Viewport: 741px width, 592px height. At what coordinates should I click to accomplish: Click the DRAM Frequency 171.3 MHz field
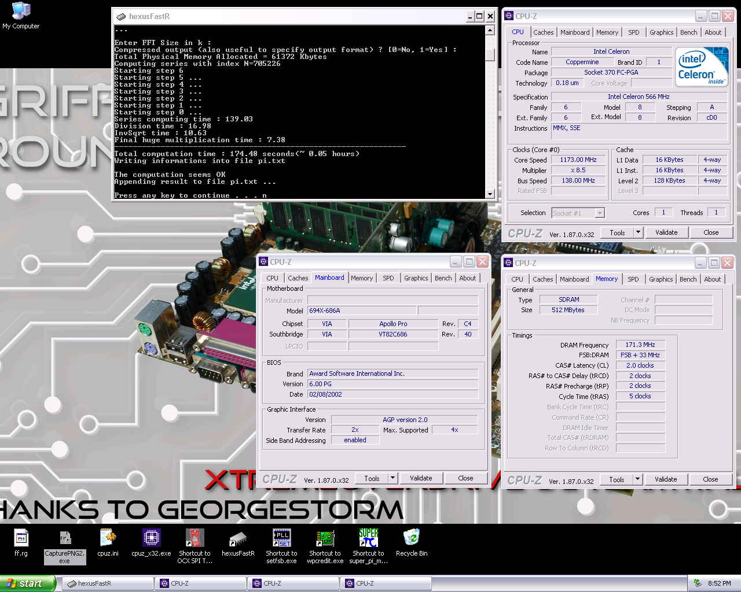tap(640, 345)
